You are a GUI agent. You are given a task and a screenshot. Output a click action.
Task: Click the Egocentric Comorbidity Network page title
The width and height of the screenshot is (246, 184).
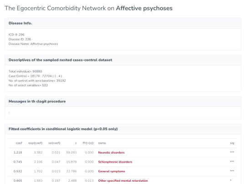click(x=88, y=8)
